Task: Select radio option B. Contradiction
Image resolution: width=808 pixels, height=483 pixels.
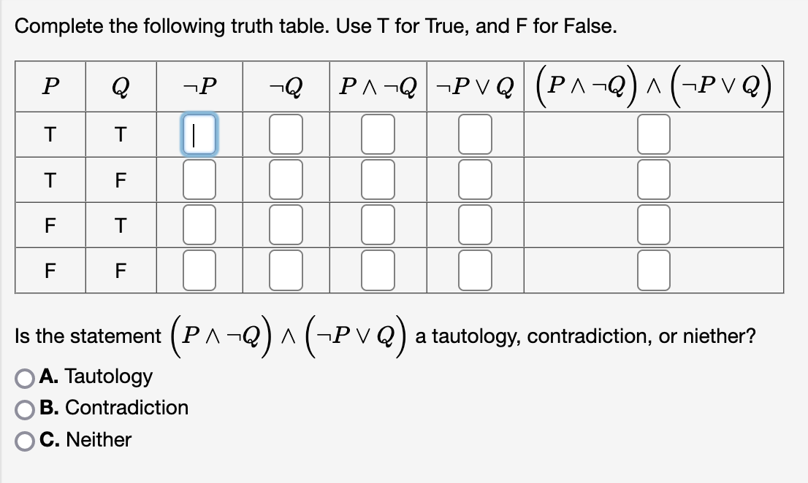Action: click(23, 408)
